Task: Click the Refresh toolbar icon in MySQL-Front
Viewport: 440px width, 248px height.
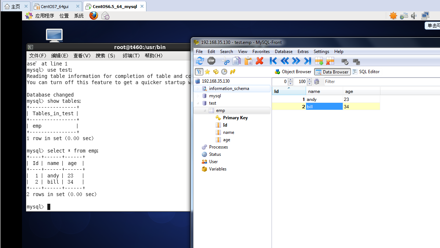Action: (200, 61)
